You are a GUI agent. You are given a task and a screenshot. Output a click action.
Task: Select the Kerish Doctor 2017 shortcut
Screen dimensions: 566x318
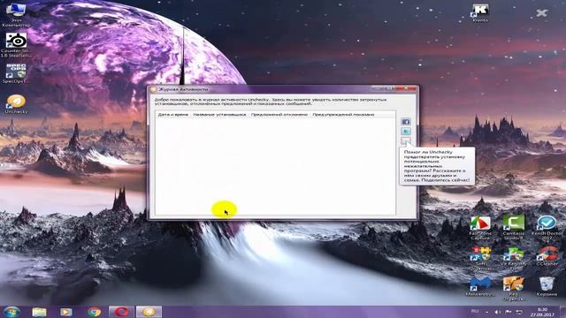(x=547, y=228)
